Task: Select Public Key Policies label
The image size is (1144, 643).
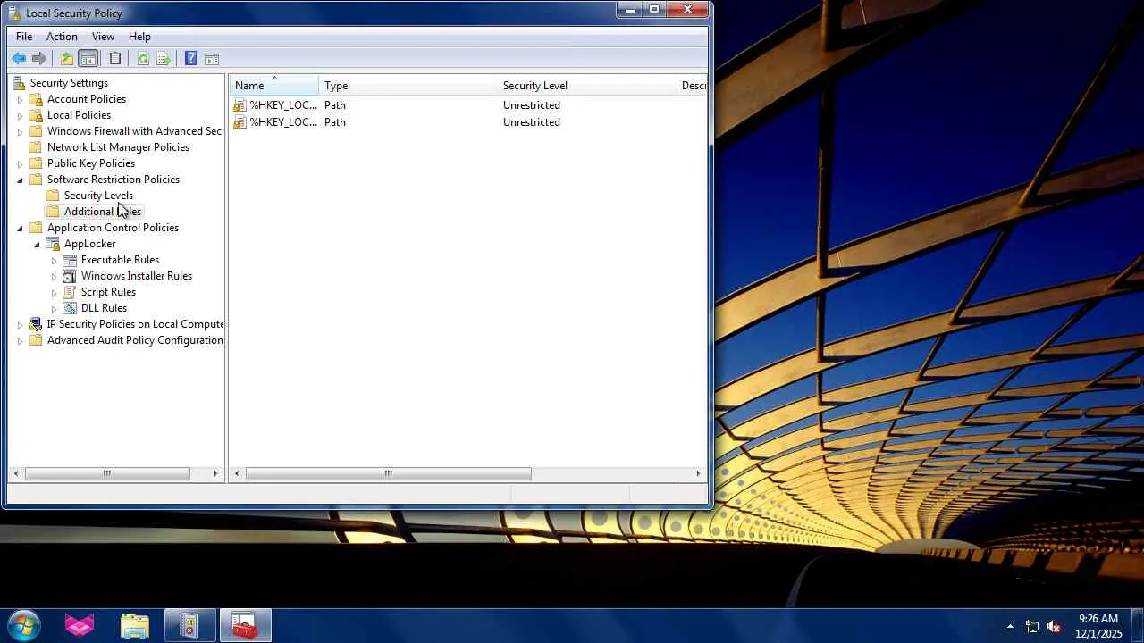Action: (x=91, y=163)
